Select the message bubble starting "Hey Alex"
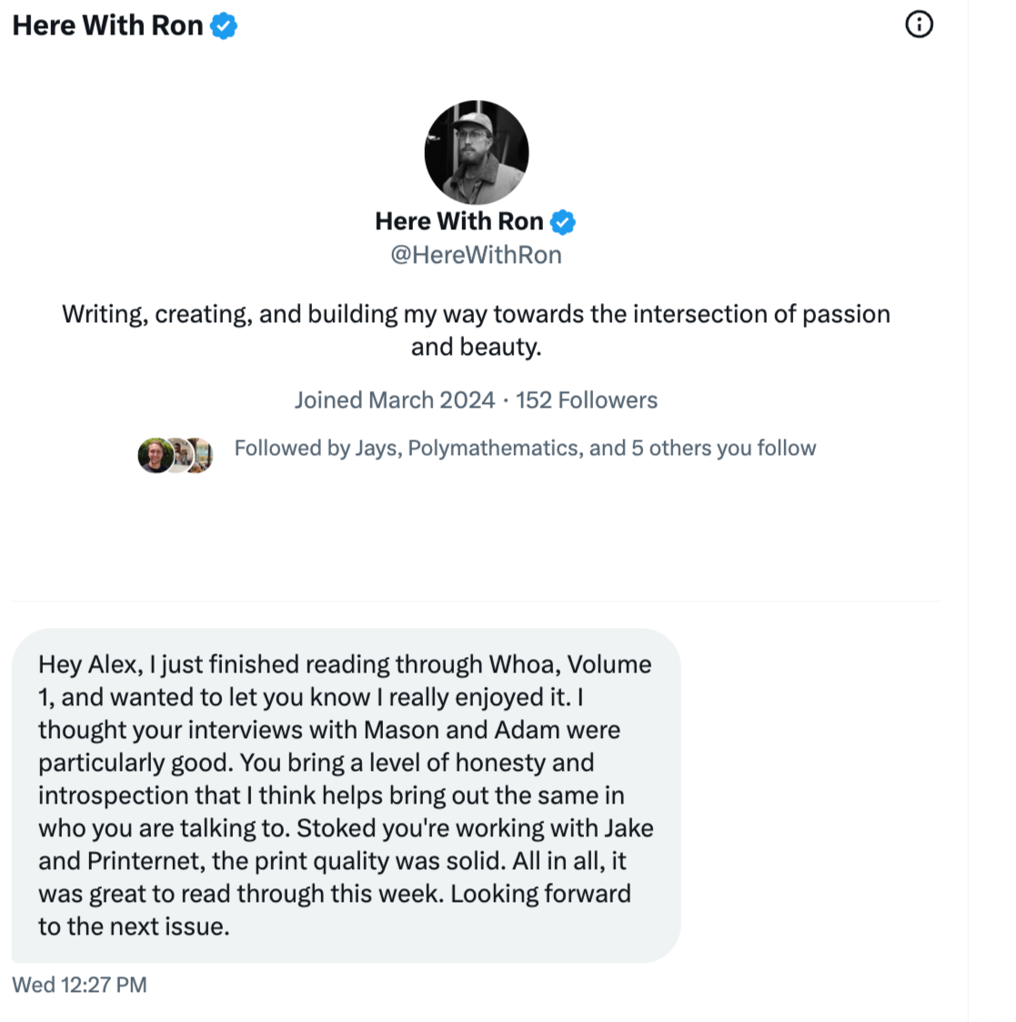Screen dimensions: 1016x1022 [346, 795]
